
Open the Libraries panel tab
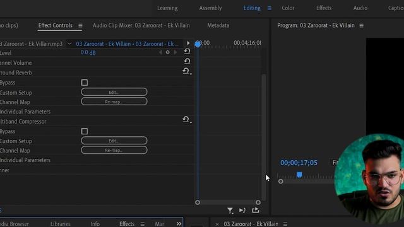coord(61,224)
